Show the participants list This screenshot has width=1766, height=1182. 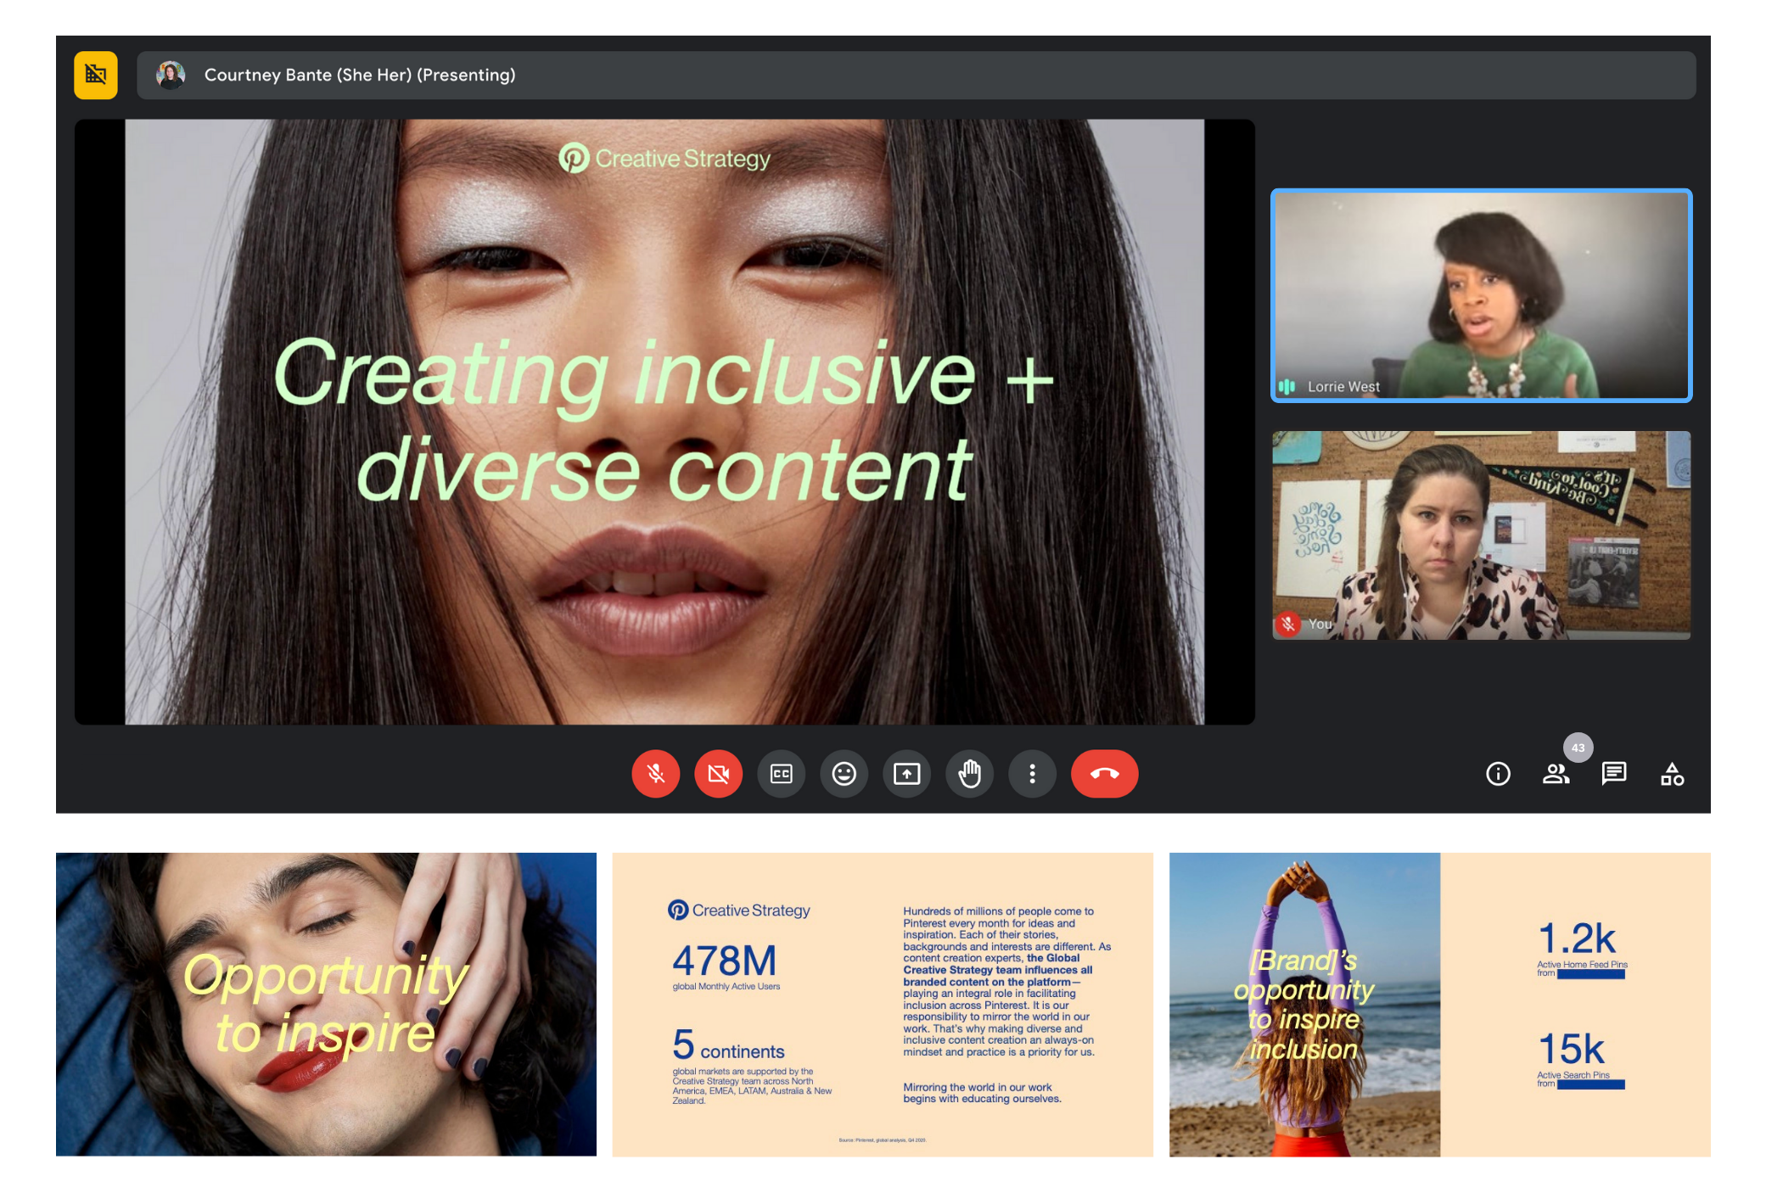point(1556,774)
